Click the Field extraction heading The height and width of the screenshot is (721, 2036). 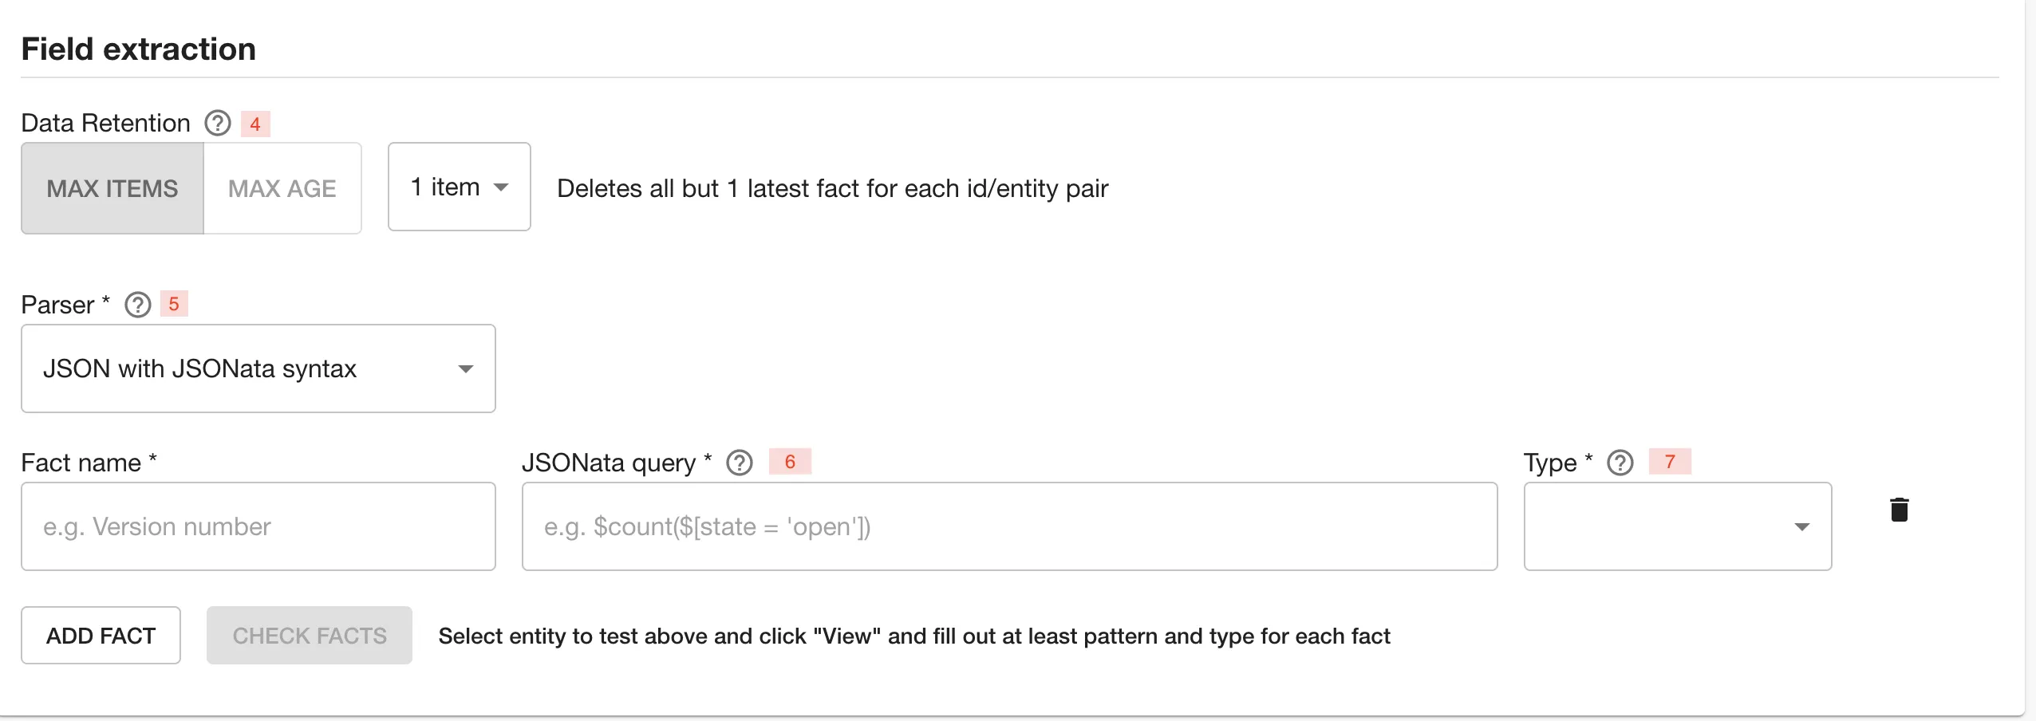point(138,49)
